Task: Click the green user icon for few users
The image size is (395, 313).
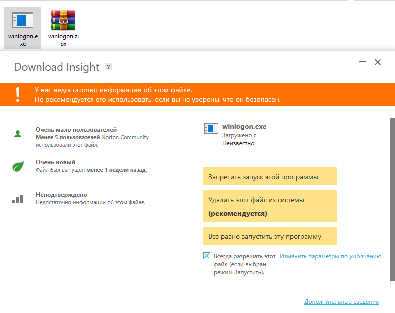Action: (18, 134)
